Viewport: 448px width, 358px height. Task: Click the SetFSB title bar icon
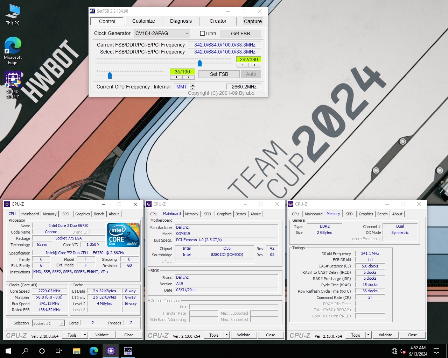pos(92,11)
